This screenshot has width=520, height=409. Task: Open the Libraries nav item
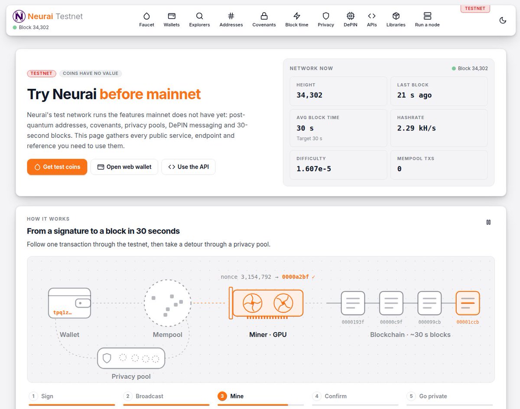pos(396,20)
